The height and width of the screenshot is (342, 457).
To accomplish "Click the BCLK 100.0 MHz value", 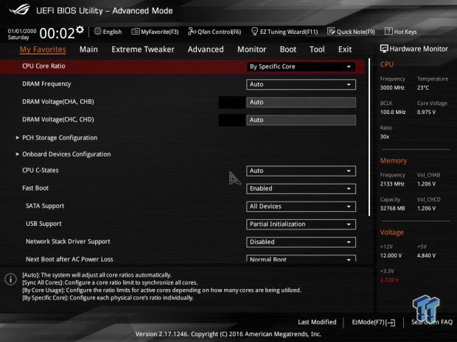I will (393, 112).
